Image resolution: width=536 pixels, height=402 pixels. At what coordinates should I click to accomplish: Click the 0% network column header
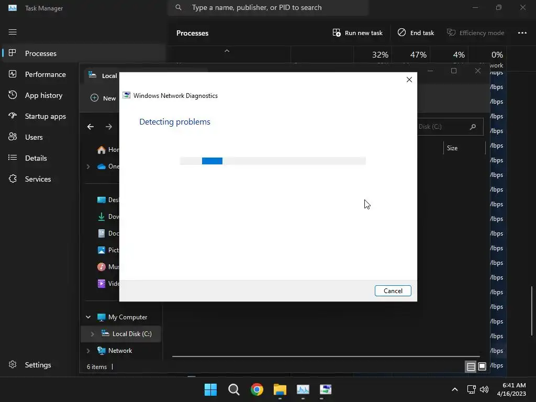pos(497,54)
